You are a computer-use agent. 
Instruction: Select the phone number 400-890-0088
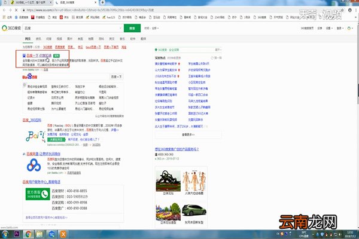[77, 208]
